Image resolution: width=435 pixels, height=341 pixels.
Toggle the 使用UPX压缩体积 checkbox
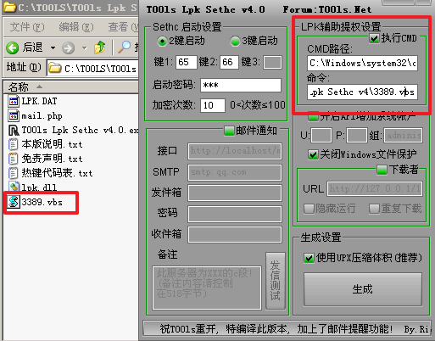point(309,258)
